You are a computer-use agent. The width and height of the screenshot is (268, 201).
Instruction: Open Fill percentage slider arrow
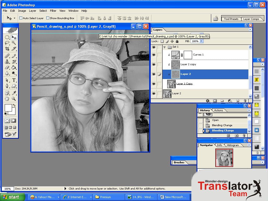(x=201, y=41)
